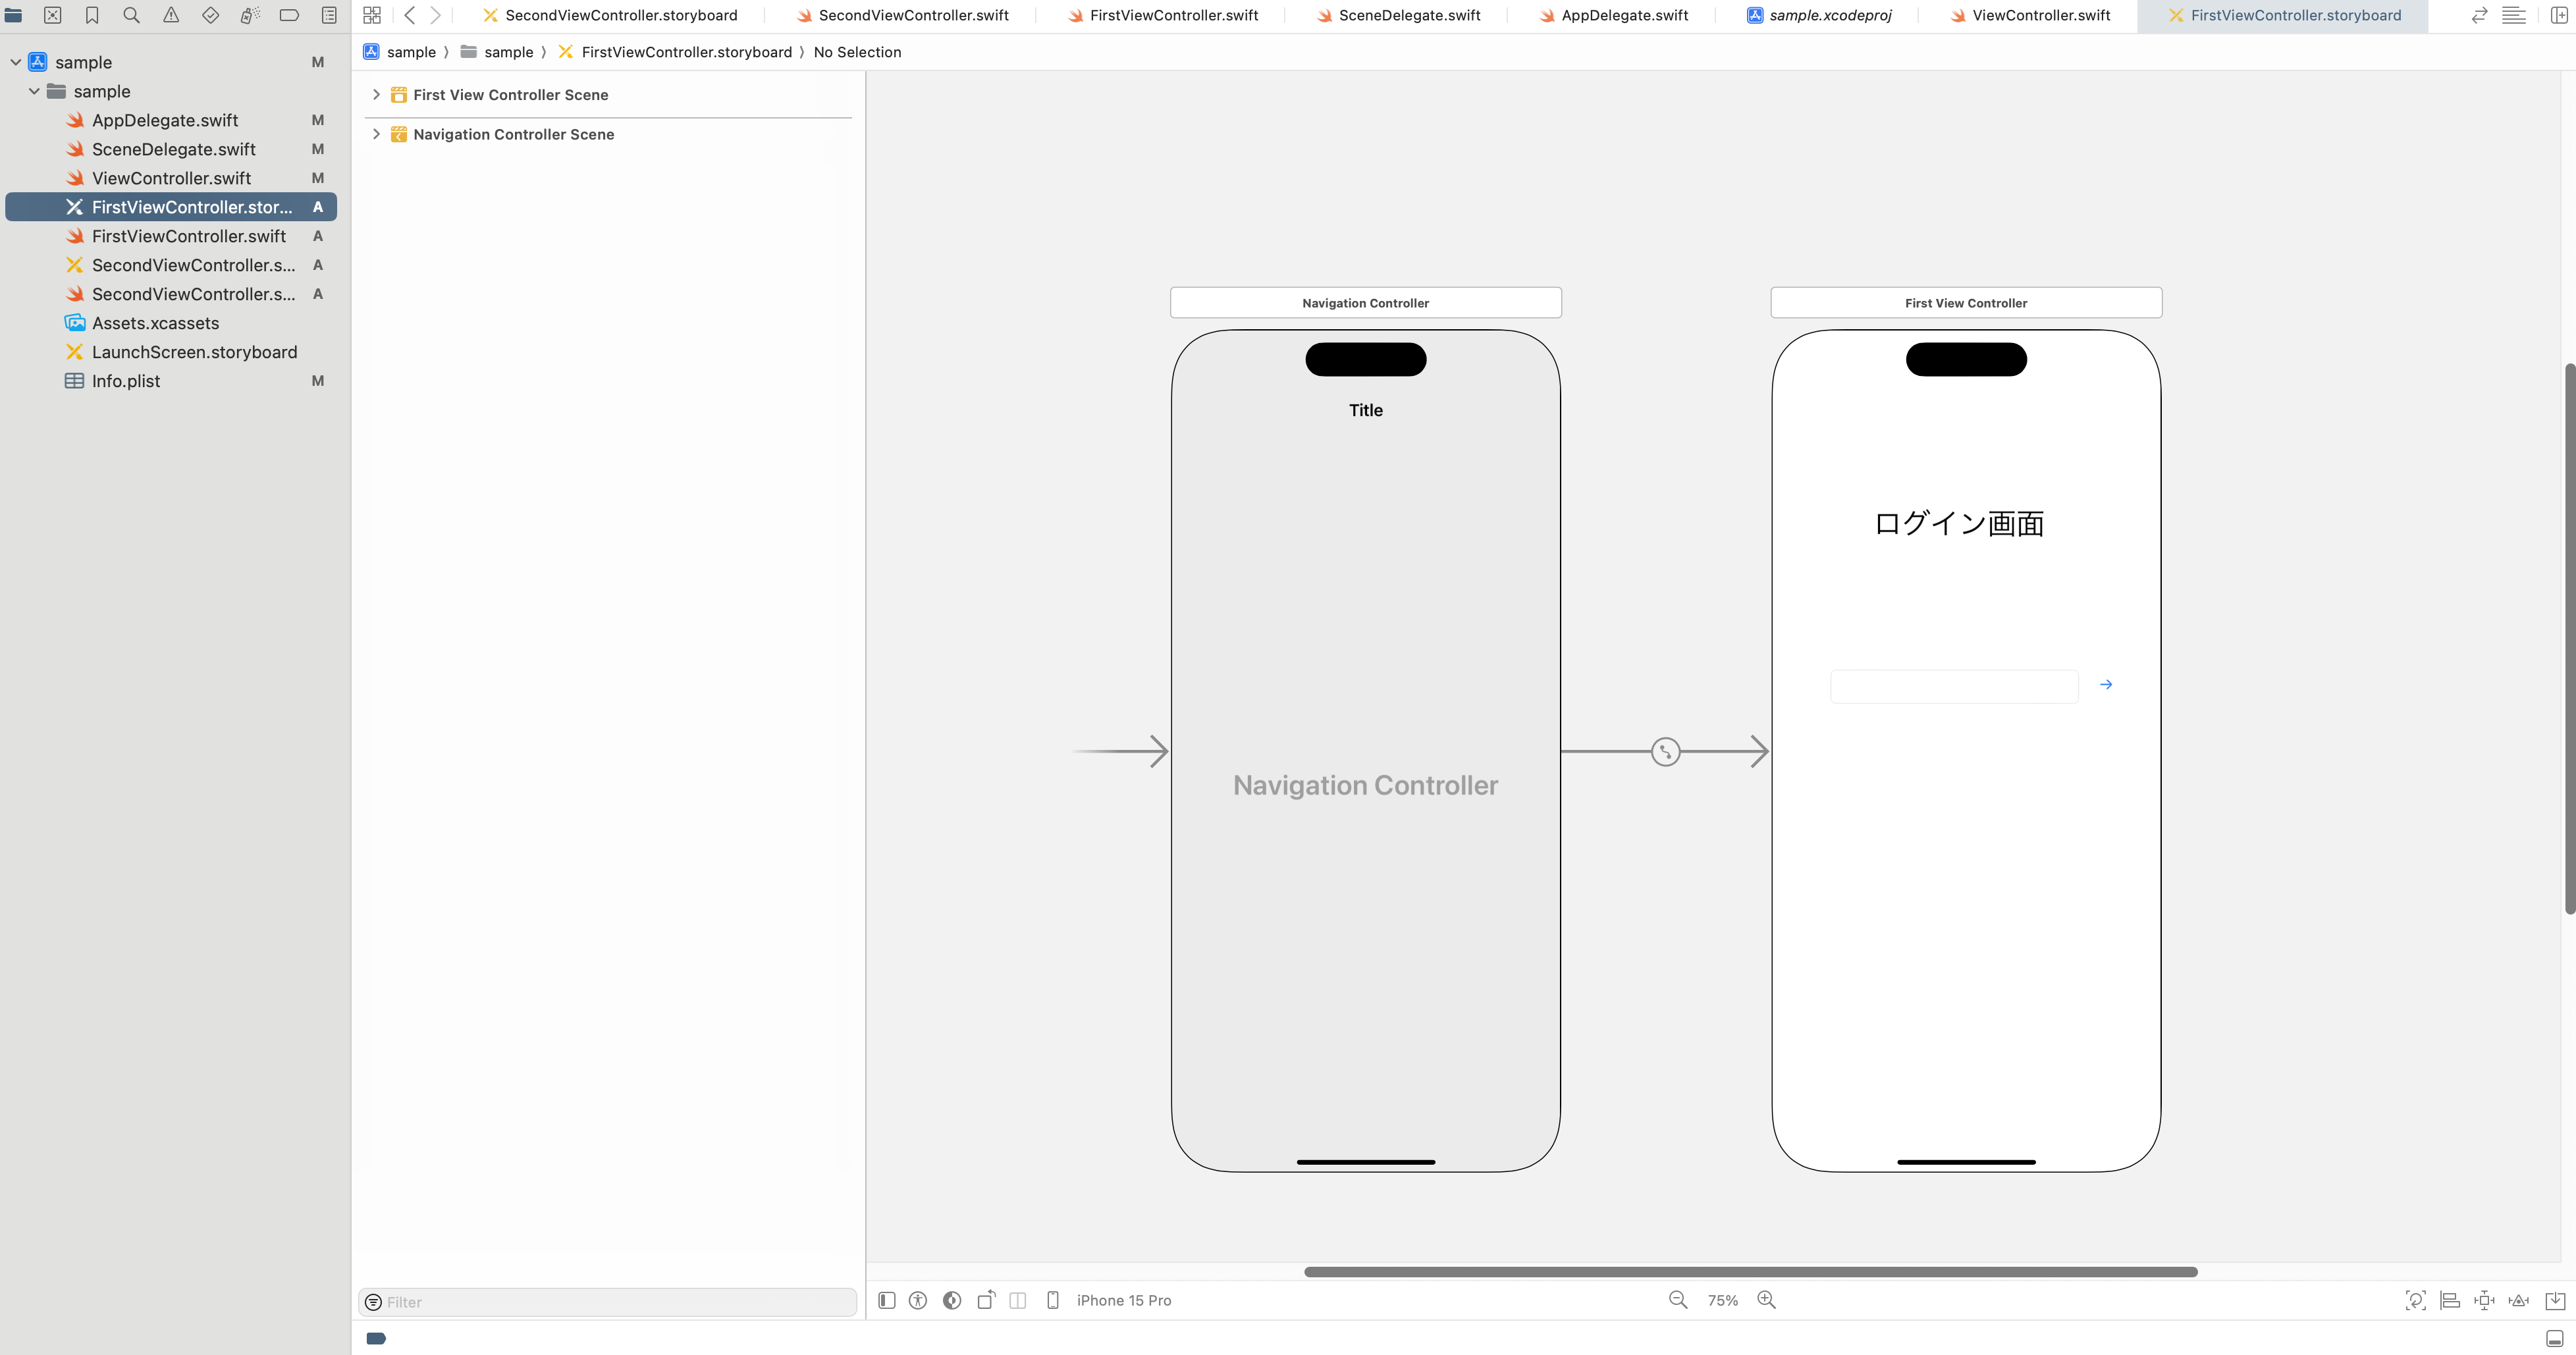The image size is (2576, 1355).
Task: Toggle the appearance light/dark mode button
Action: [x=952, y=1300]
